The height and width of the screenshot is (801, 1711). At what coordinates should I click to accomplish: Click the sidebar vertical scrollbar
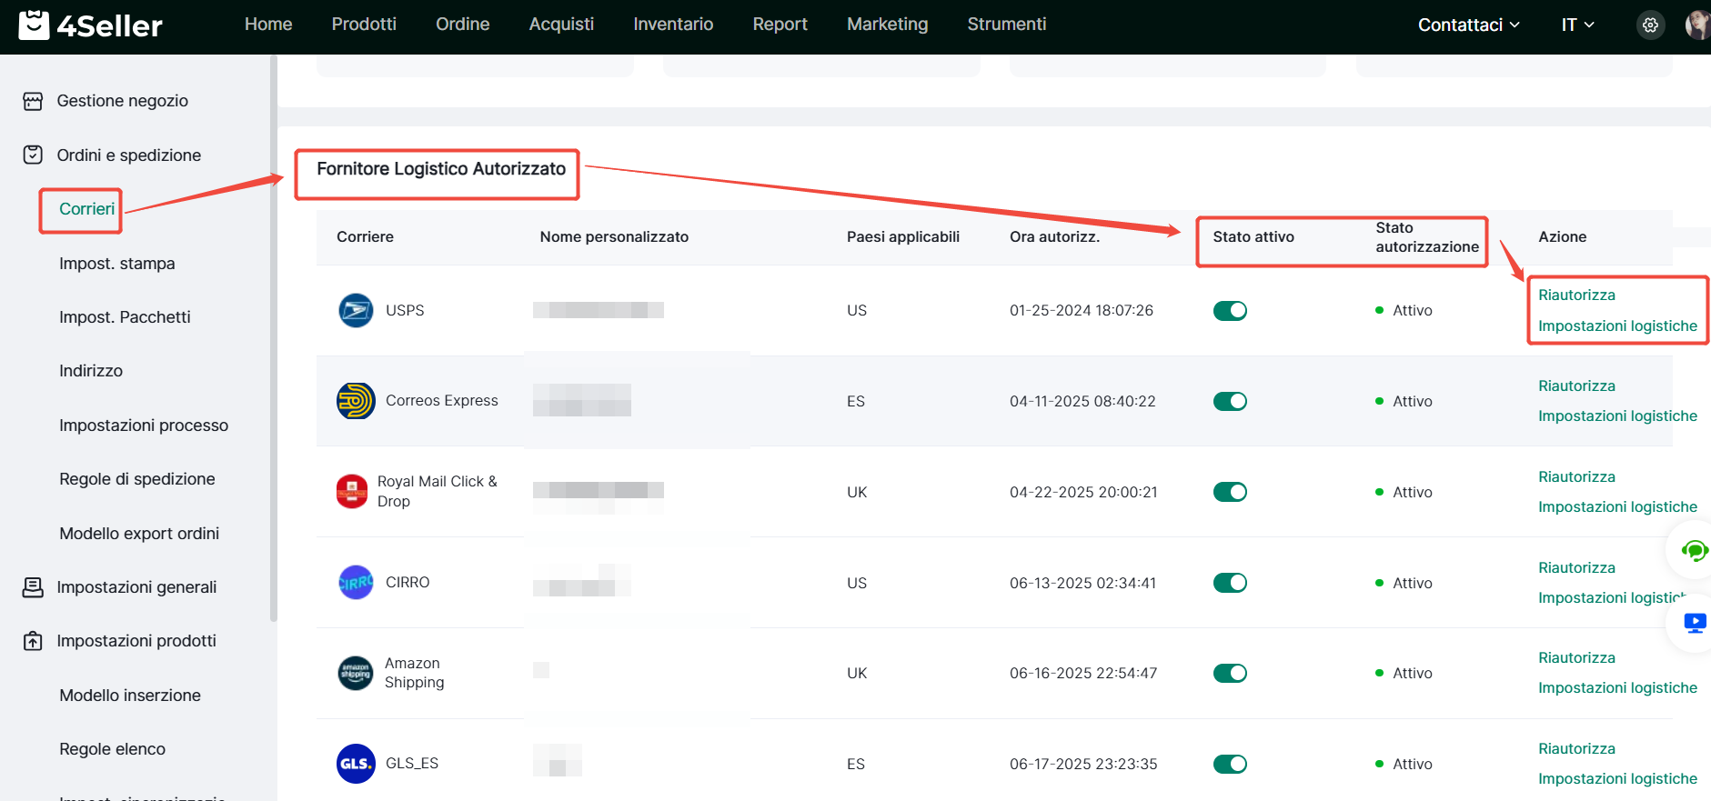273,336
